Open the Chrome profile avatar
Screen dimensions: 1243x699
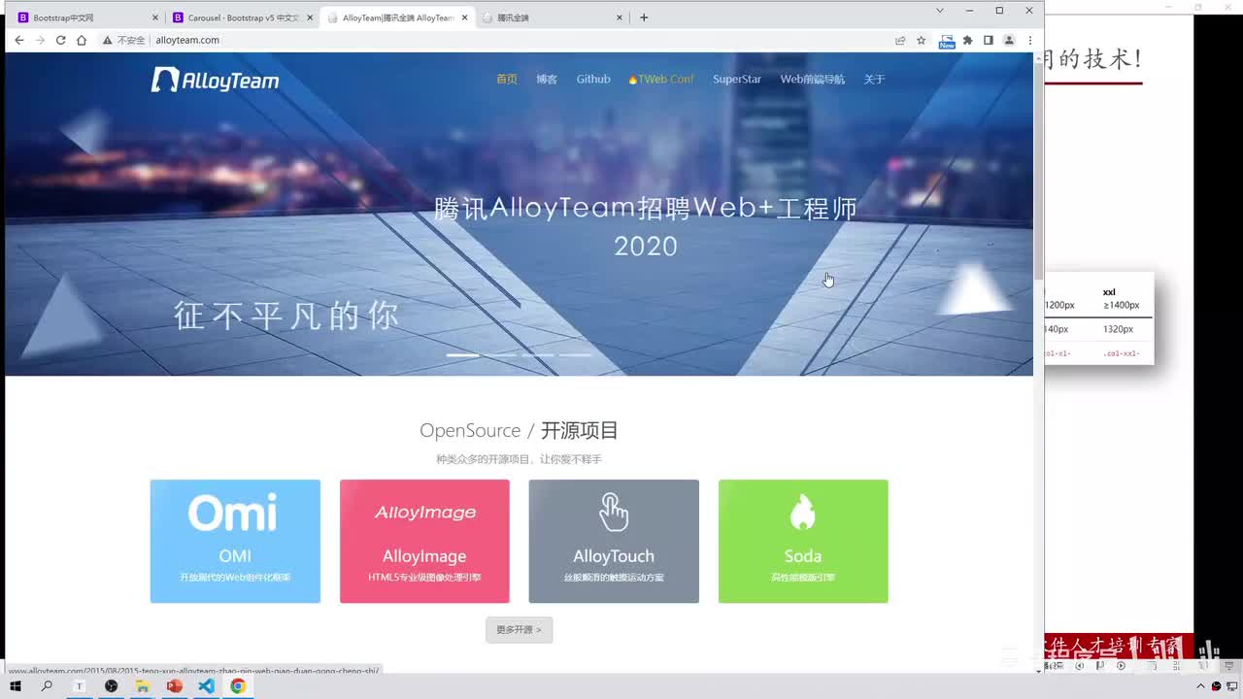pyautogui.click(x=1009, y=40)
